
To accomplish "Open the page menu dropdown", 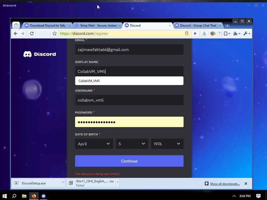I will point(227,34).
